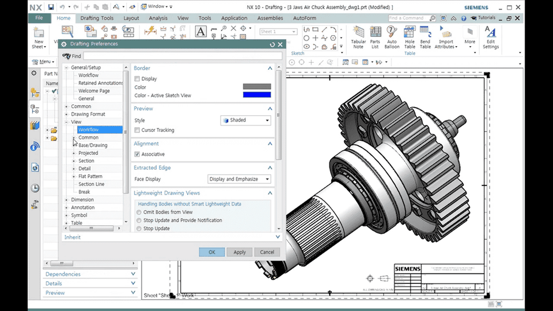Image resolution: width=553 pixels, height=311 pixels.
Task: Open the Preview Style Shaded dropdown
Action: point(245,120)
